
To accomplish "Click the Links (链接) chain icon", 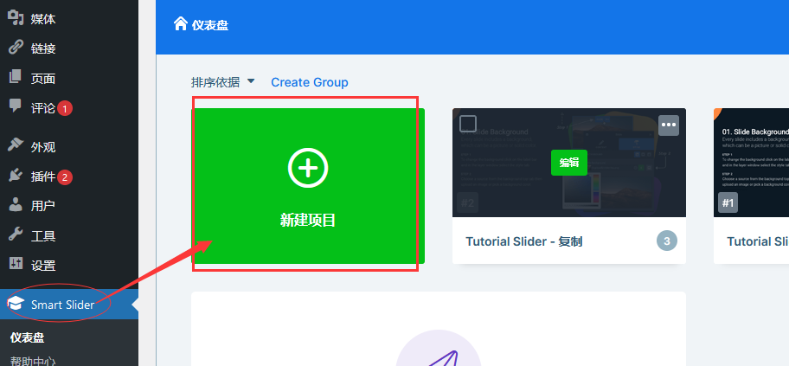I will (16, 48).
